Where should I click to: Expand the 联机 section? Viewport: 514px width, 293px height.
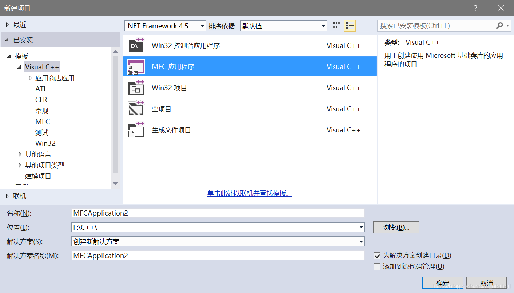click(x=7, y=196)
